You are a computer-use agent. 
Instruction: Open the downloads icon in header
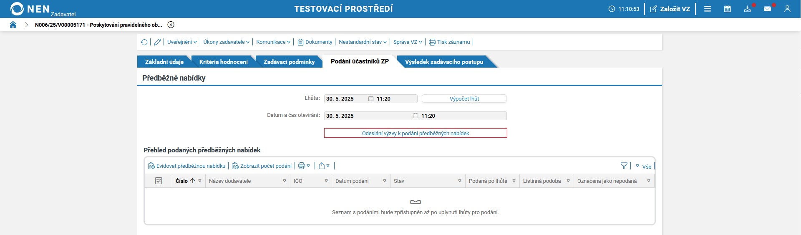click(747, 9)
